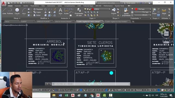The width and height of the screenshot is (175, 98).
Task: Open the BYLAYER linetype dropdown
Action: pyautogui.click(x=142, y=15)
